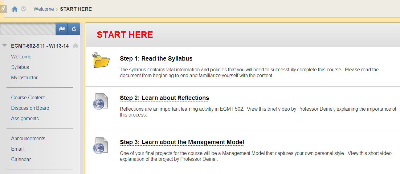This screenshot has height=174, width=400.
Task: Open Step 1: Read the Syllabus link
Action: pos(156,59)
